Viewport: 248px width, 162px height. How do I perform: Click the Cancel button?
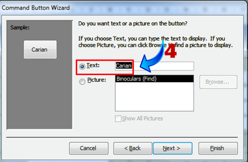(89, 148)
